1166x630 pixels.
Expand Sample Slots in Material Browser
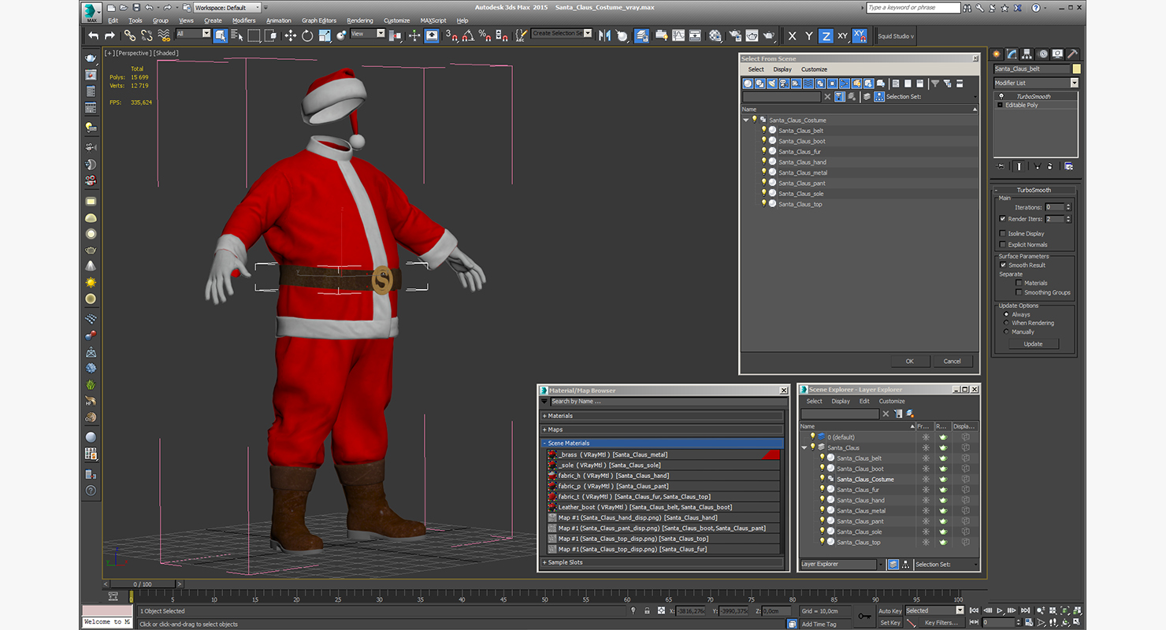coord(662,562)
